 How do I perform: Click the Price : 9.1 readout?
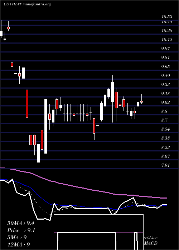[21, 230]
